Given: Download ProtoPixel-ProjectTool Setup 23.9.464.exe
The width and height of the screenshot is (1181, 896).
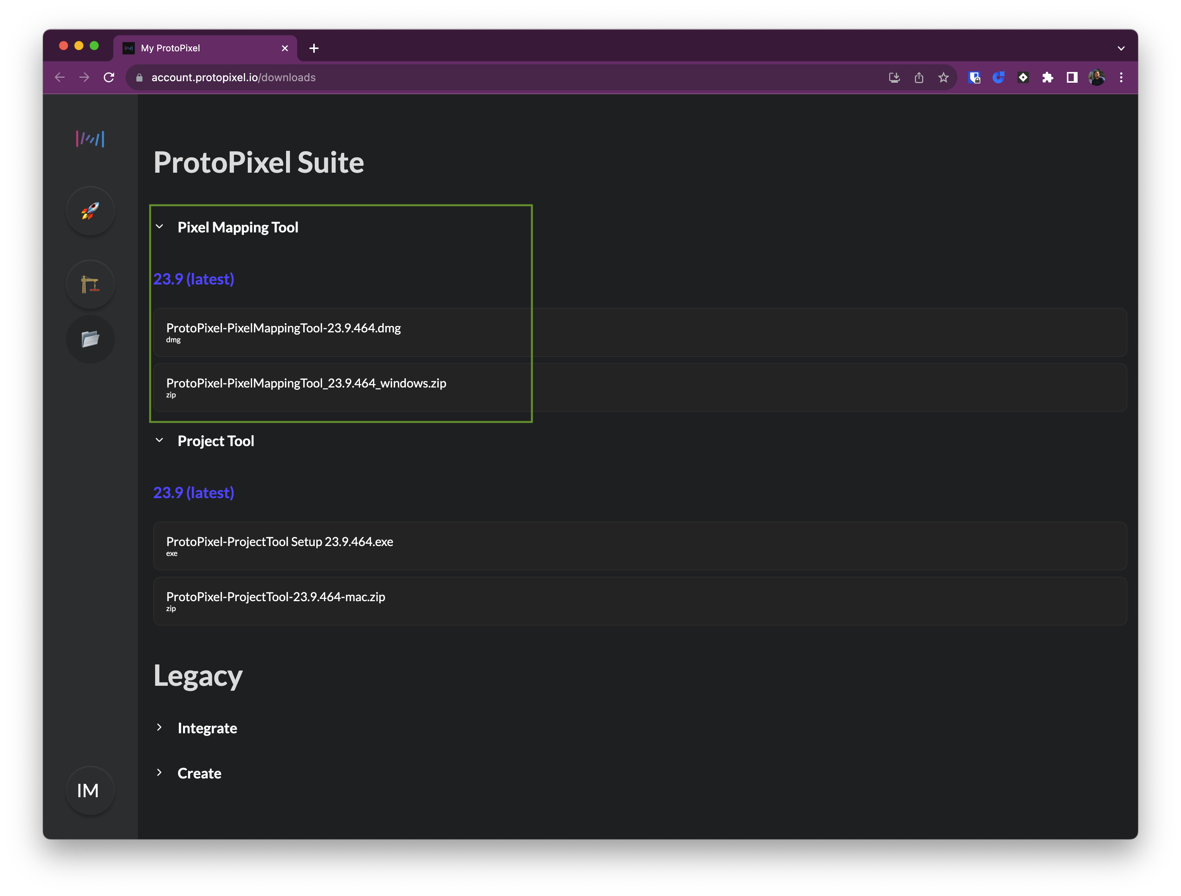Looking at the screenshot, I should click(640, 546).
